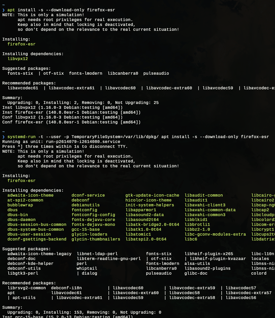Screen dimensions: 275x318
Task: Click 'glycin-loaders' package entry
Action: pyautogui.click(x=90, y=234)
